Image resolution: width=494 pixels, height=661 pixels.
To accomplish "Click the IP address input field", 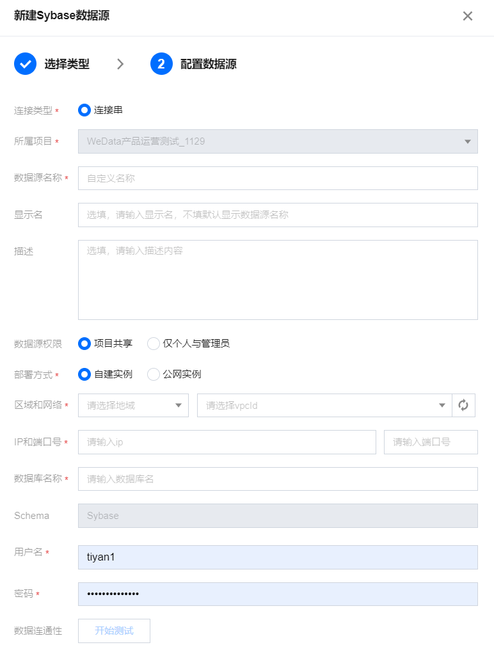I will coord(227,442).
